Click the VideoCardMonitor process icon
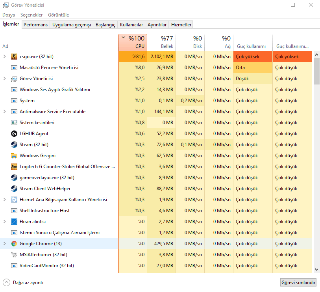 click(14, 266)
